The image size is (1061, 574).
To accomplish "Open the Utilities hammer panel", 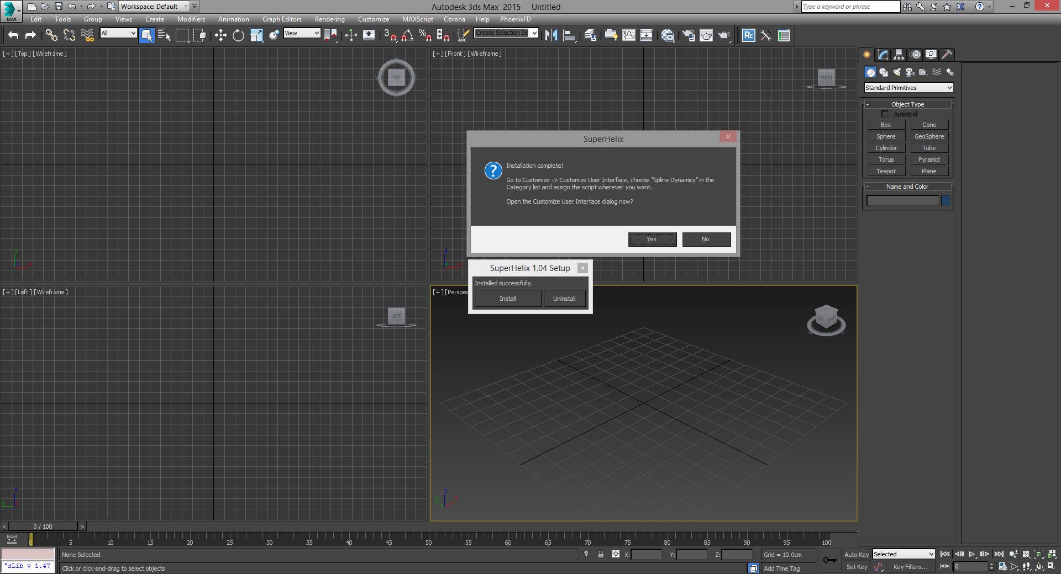I will 947,54.
